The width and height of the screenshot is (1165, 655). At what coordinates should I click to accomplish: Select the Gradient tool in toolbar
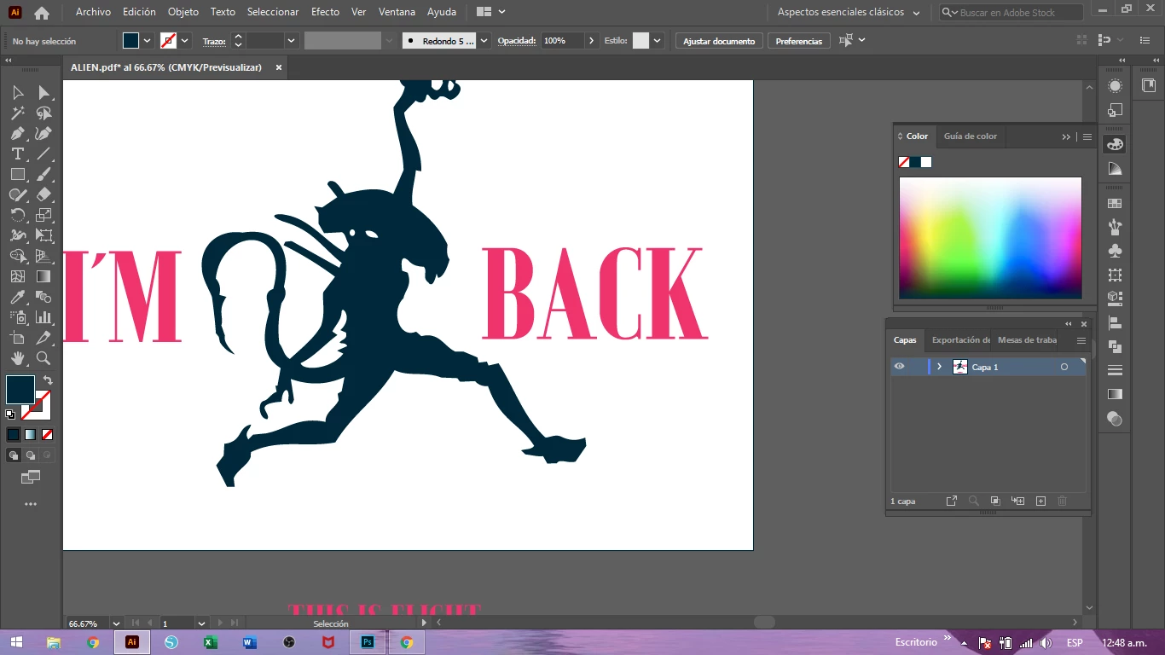point(43,276)
